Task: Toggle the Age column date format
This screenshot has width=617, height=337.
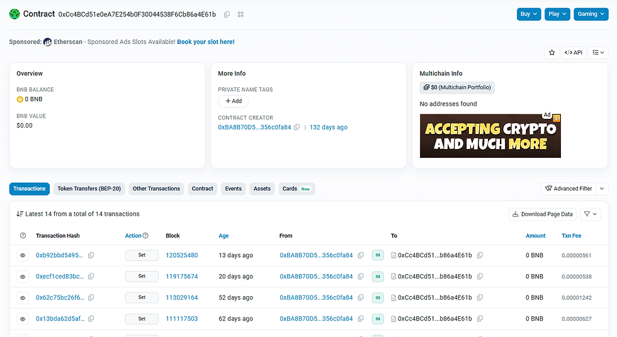Action: coord(224,236)
